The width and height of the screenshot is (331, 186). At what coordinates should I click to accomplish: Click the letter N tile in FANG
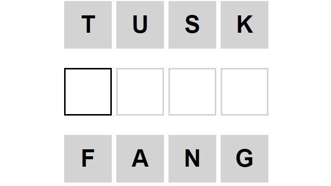pos(192,159)
